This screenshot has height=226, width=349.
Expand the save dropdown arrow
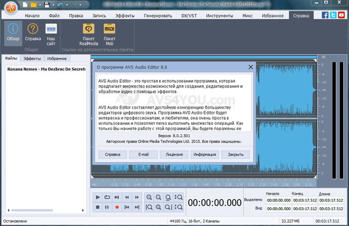tap(54, 5)
